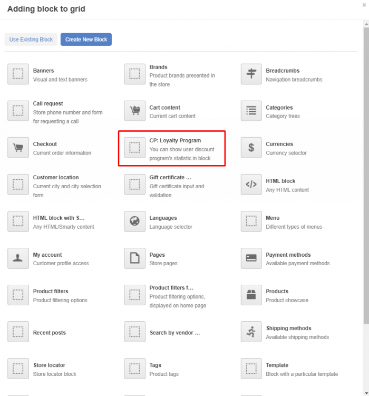Click the scrollbar down arrow
Viewport: 369px width, 396px height.
tap(366, 393)
